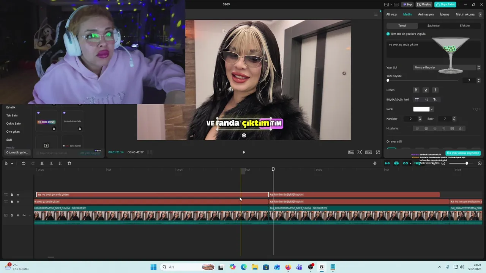Toggle underline text style
The width and height of the screenshot is (486, 273).
click(426, 90)
